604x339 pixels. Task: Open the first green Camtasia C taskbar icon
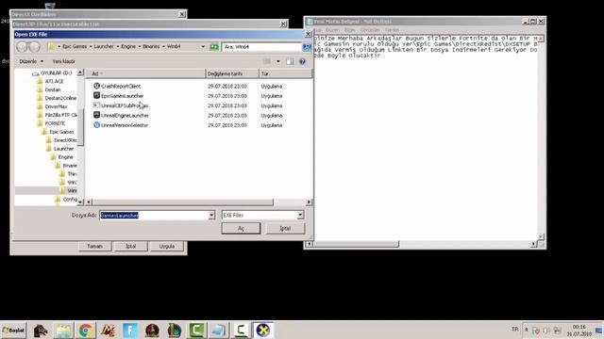point(196,331)
